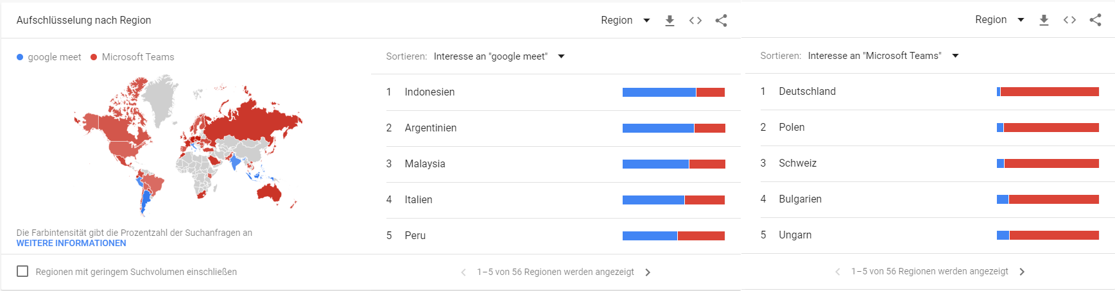Go to the next page of google meet regions
Image resolution: width=1115 pixels, height=291 pixels.
pyautogui.click(x=648, y=272)
